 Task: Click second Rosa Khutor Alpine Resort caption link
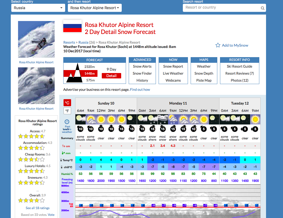point(36,109)
